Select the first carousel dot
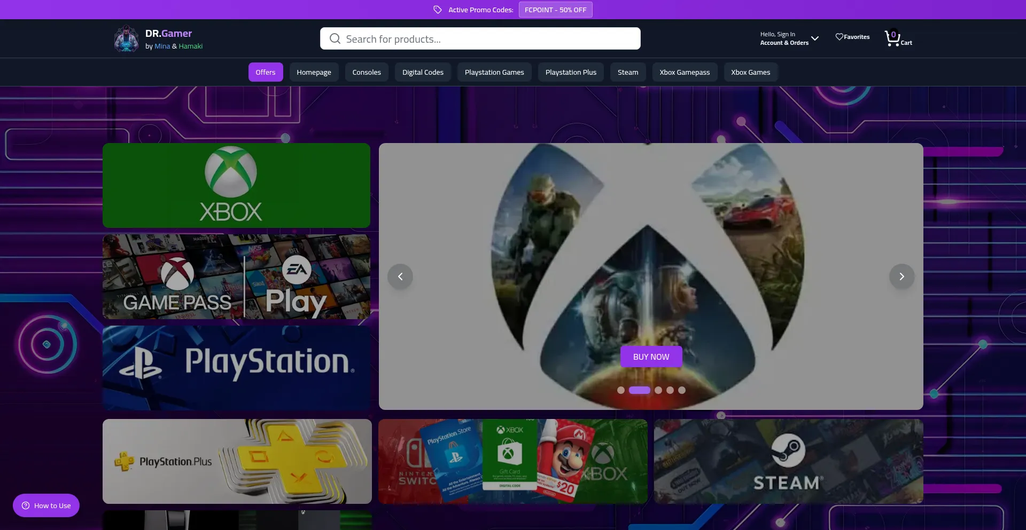1026x530 pixels. 621,390
